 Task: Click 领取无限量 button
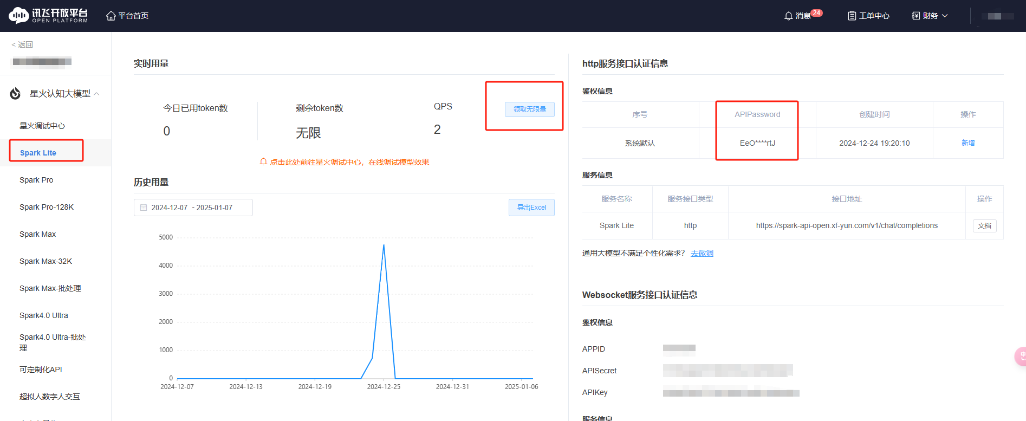[x=530, y=109]
